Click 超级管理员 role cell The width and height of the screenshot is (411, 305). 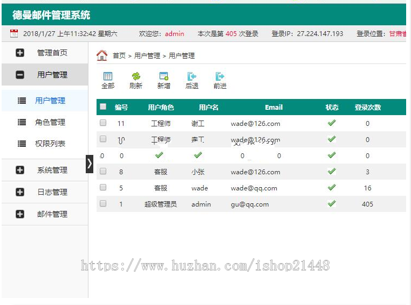coord(161,204)
